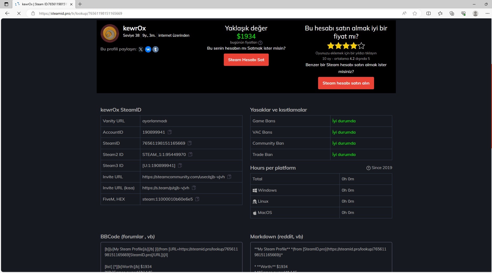This screenshot has width=492, height=273.
Task: Open Read aloud in address bar
Action: [x=404, y=13]
